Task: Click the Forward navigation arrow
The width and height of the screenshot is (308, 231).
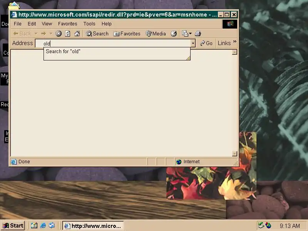Action: (x=44, y=33)
